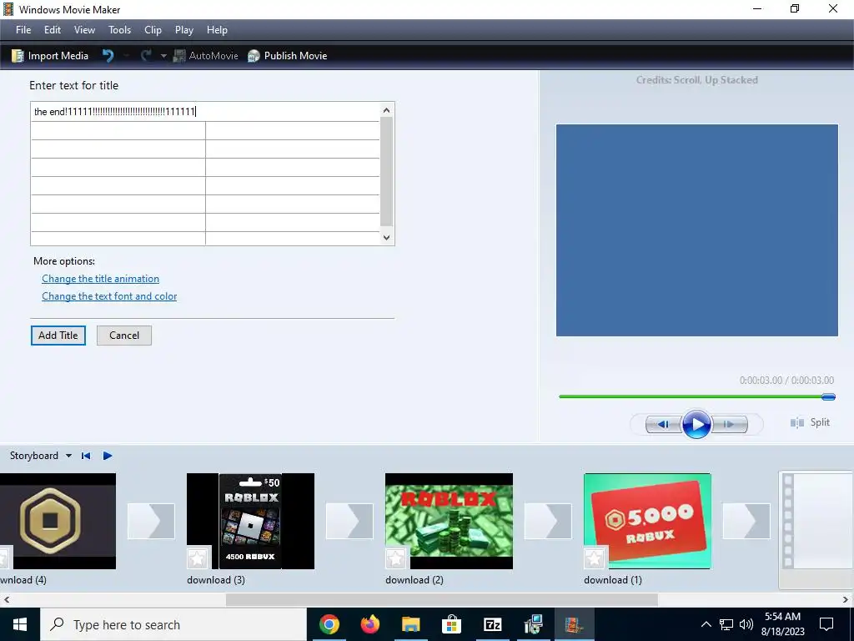Select the download (3) clip thumbnail
854x641 pixels.
250,521
